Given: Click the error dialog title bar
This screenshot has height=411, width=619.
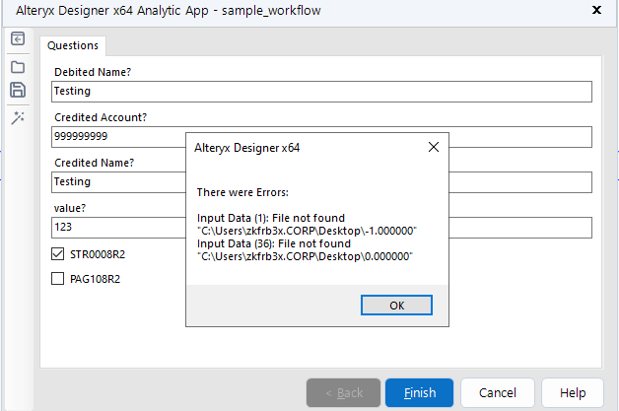Looking at the screenshot, I should coord(296,147).
